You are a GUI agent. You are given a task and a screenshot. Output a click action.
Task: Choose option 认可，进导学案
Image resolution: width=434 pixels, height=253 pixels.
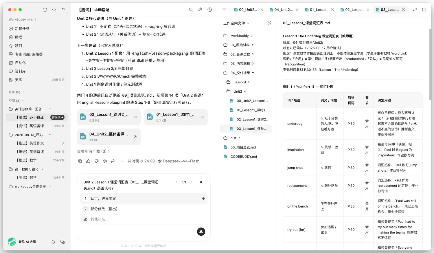point(144,199)
